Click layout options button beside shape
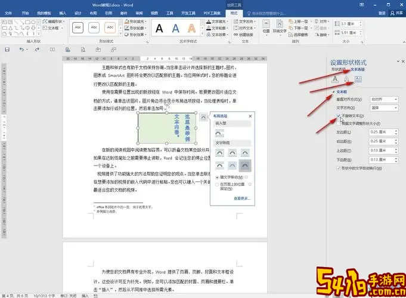The image size is (406, 298). [x=203, y=117]
